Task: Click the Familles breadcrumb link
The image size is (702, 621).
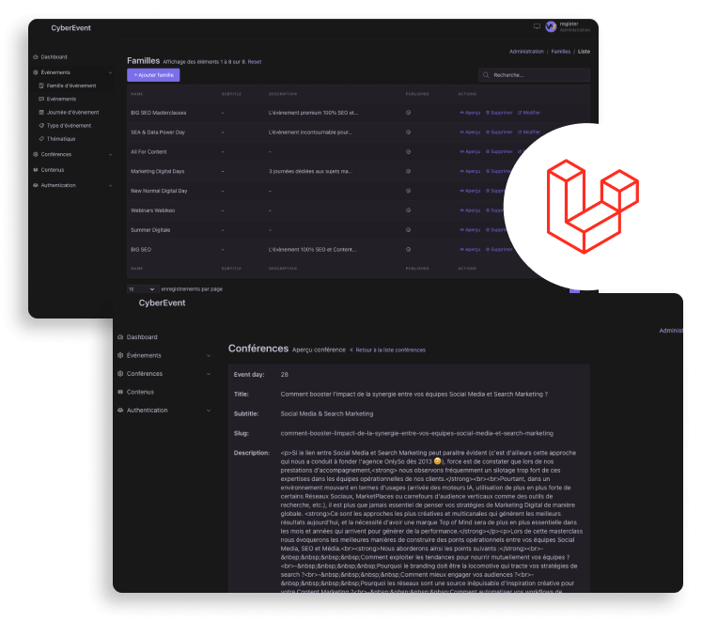Action: [561, 52]
